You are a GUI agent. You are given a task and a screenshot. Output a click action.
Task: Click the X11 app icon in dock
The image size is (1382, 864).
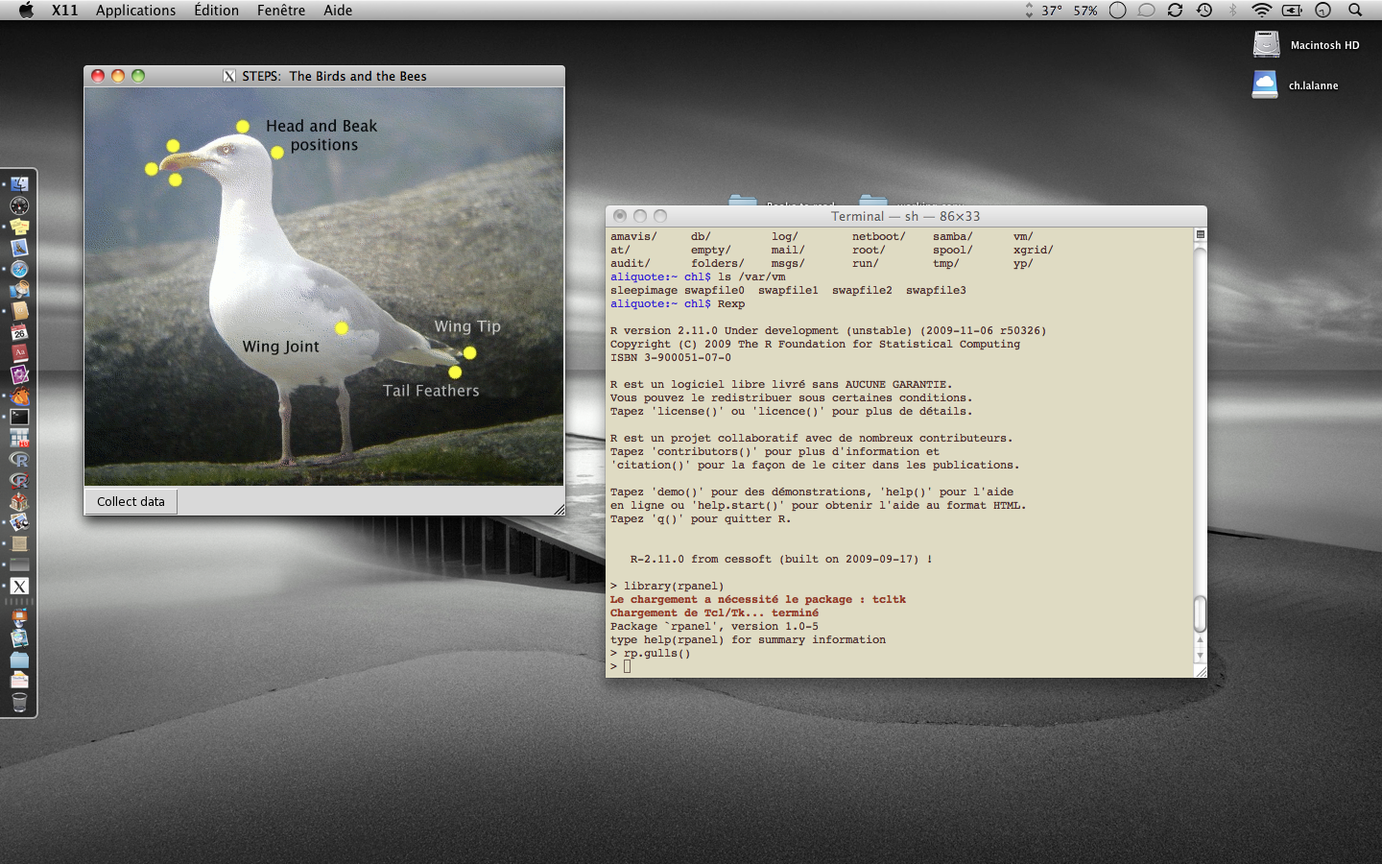tap(19, 586)
